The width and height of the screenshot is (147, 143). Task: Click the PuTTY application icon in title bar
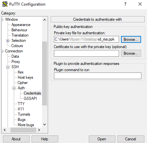(5, 4)
